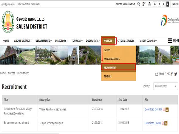Expand the Media Corner menu
The width and height of the screenshot is (179, 134).
[x=148, y=41]
